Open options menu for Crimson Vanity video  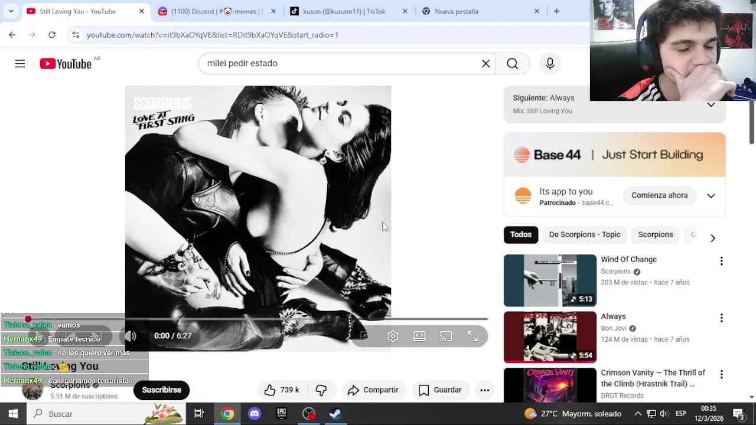[x=721, y=375]
